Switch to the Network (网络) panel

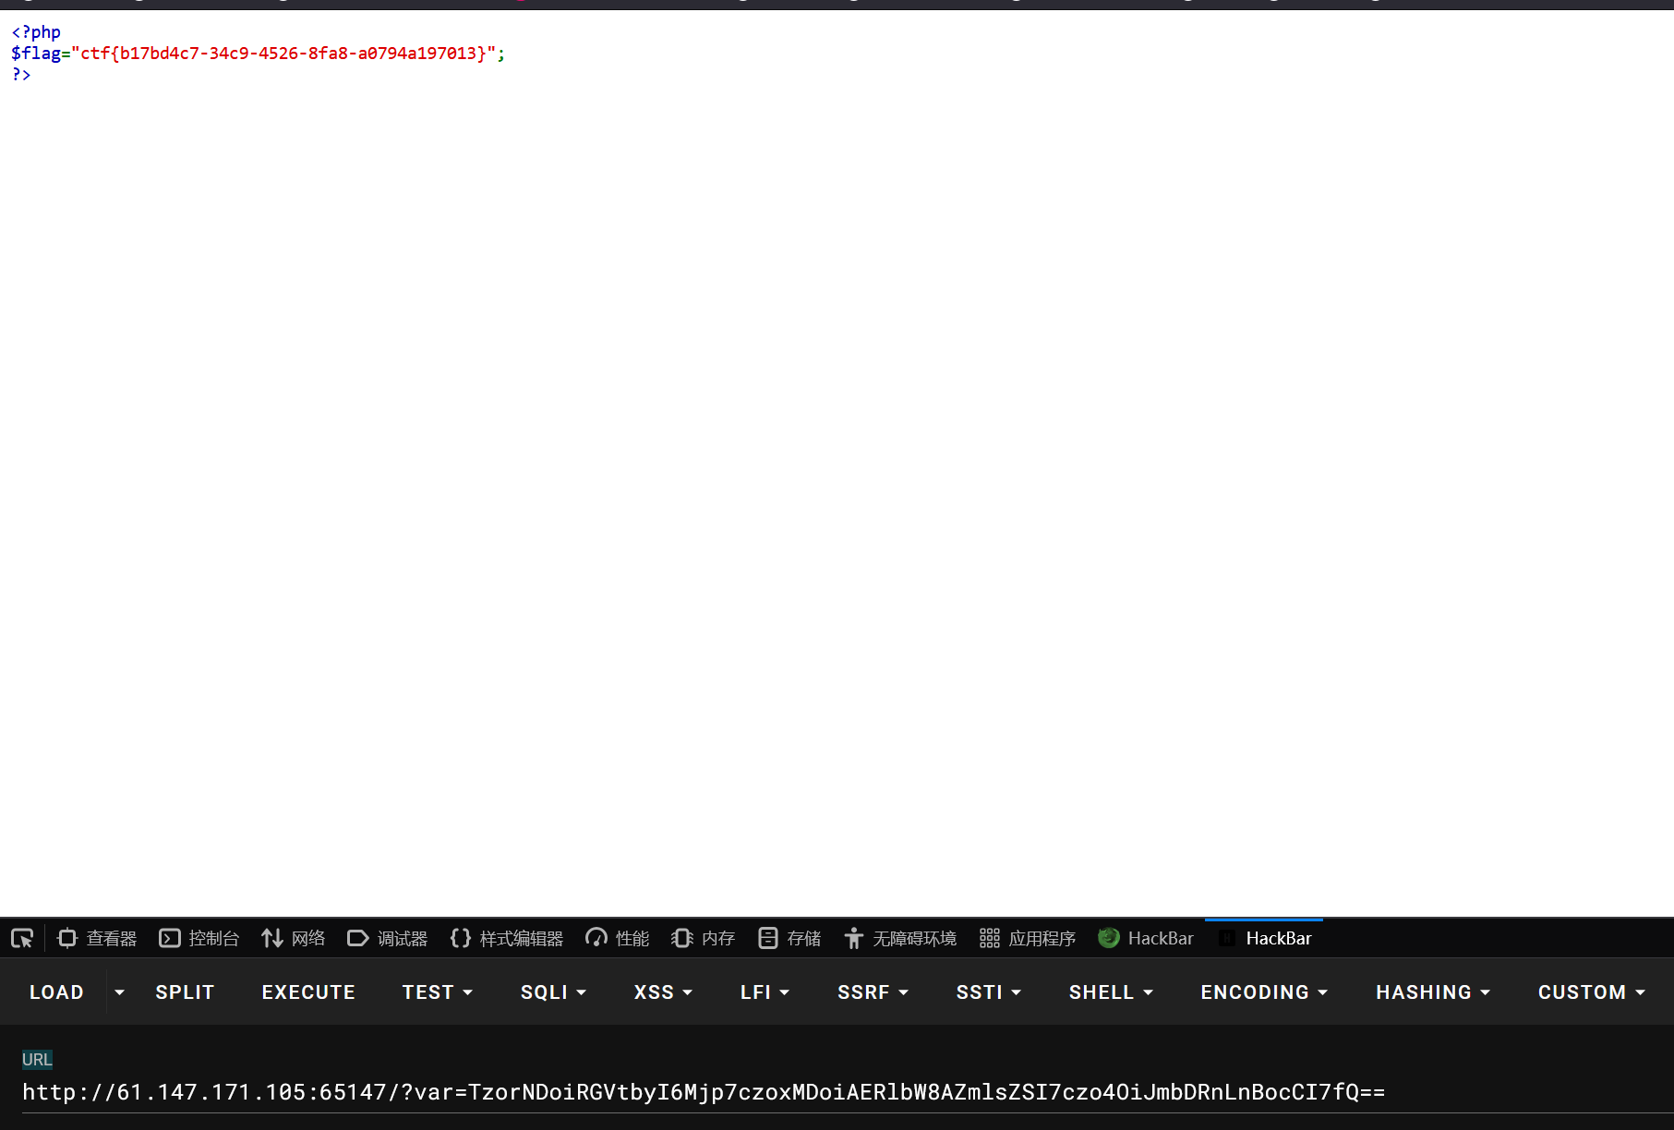pyautogui.click(x=294, y=938)
